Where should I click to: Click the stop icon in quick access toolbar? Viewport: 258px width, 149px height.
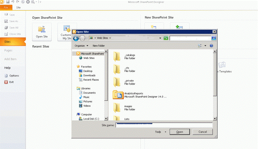pyautogui.click(x=28, y=2)
